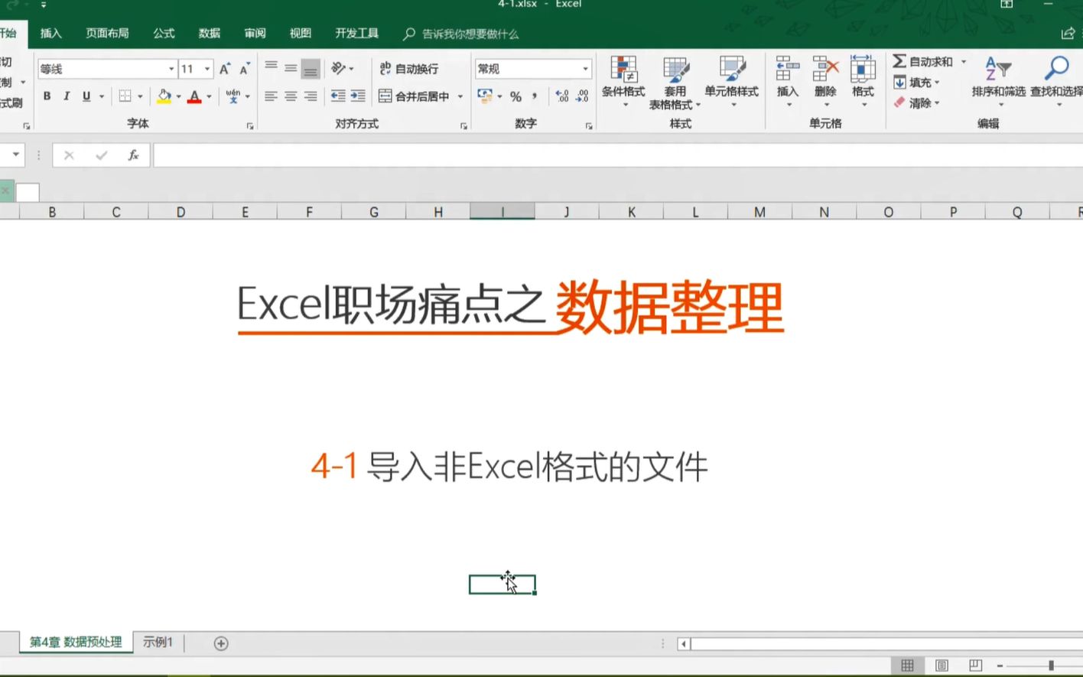Adjust the zoom slider handle
This screenshot has width=1083, height=677.
pyautogui.click(x=1052, y=666)
